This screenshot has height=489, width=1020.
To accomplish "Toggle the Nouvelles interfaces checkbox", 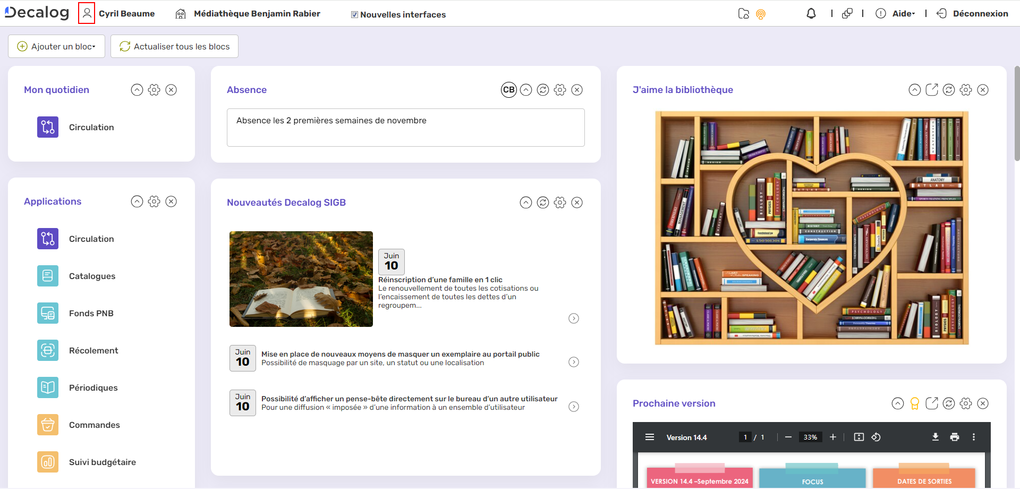I will 354,15.
